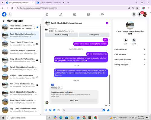Click the conversation list scrollbar
The image size is (151, 120).
click(41, 44)
